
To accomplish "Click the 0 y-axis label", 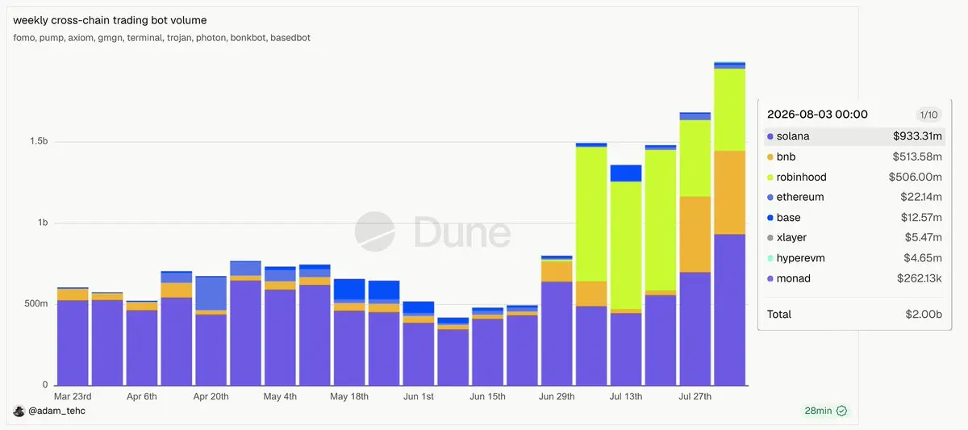I will 44,385.
